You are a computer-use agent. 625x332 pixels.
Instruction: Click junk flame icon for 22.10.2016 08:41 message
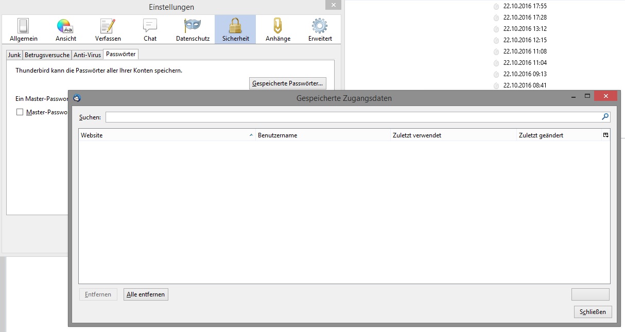click(496, 86)
